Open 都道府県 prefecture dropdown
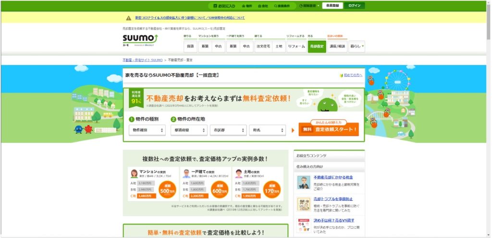The width and height of the screenshot is (492, 239). click(189, 130)
